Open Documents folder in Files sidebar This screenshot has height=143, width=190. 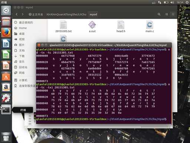click(x=19, y=50)
